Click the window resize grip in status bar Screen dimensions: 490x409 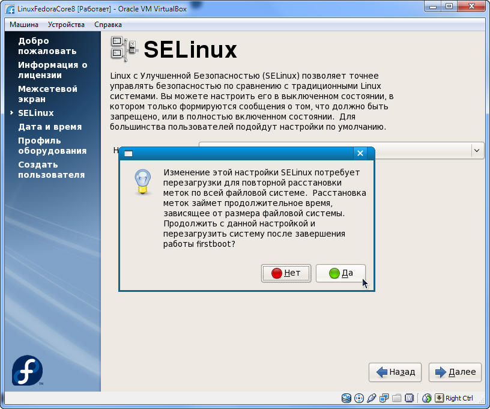coord(482,399)
